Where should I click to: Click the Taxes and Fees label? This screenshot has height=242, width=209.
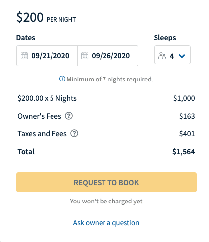click(x=42, y=134)
